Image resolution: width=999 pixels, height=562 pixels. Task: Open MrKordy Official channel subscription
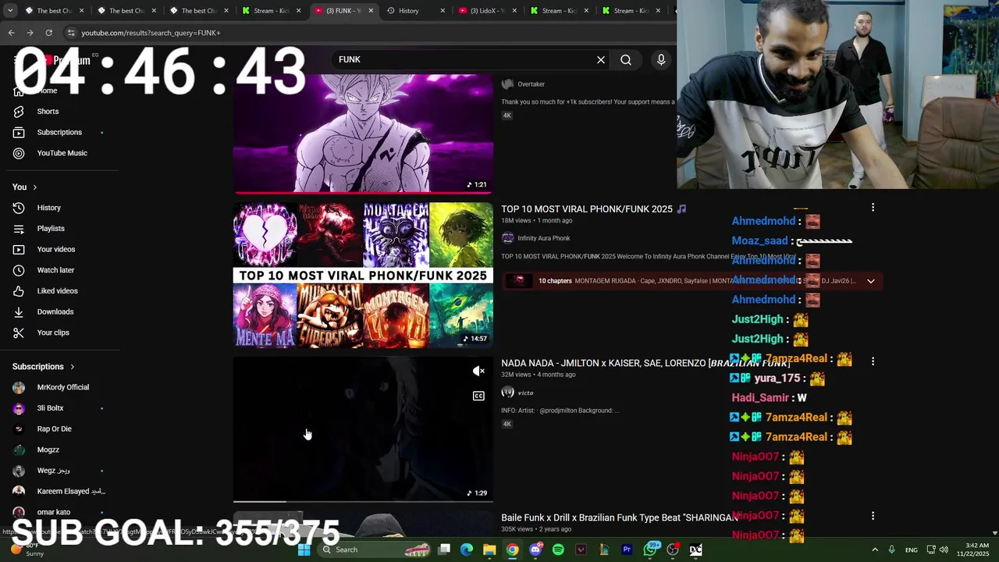click(62, 387)
